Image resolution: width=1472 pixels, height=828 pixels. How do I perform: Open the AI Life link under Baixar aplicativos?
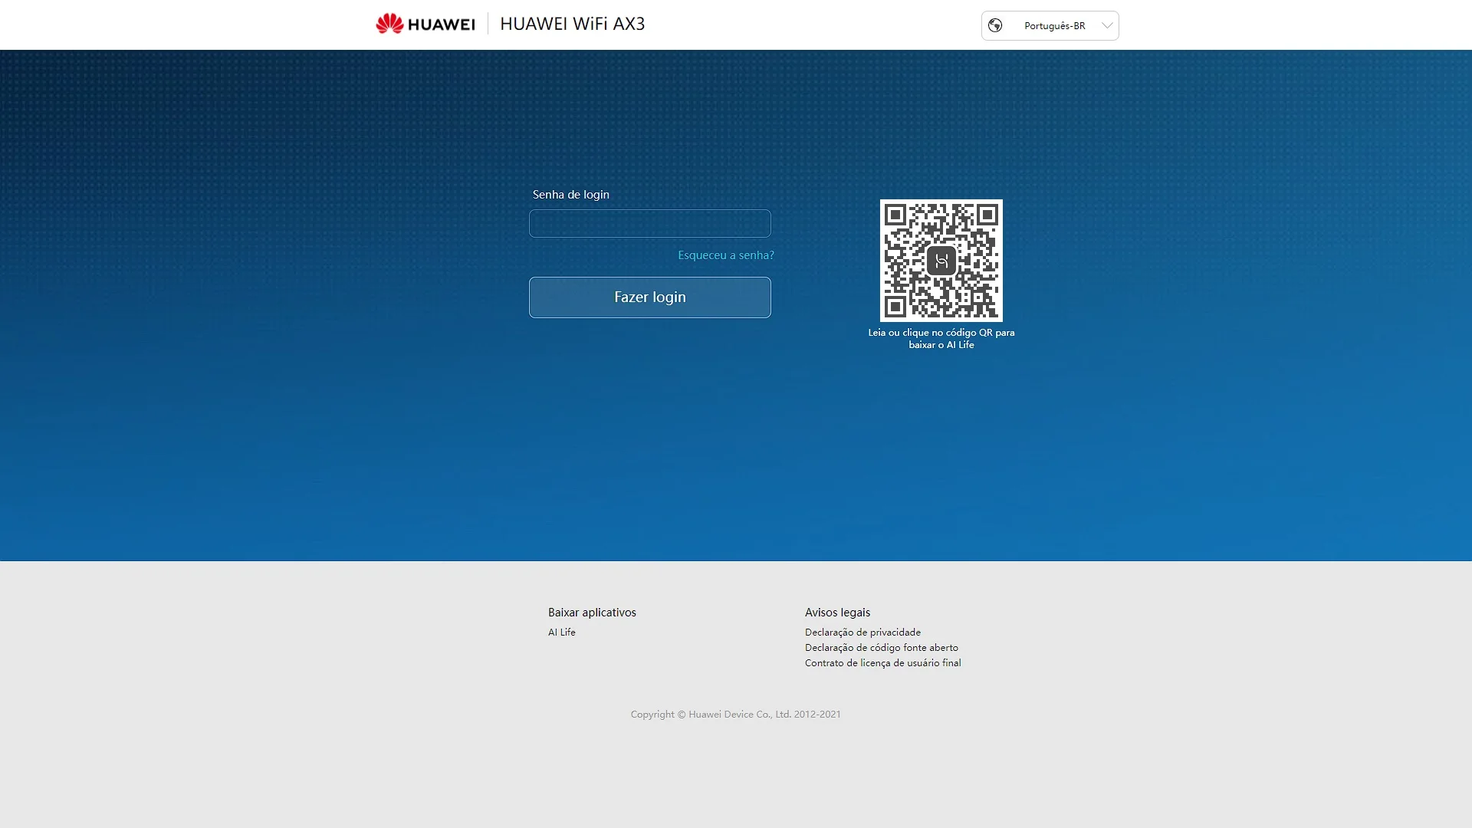[x=561, y=632]
